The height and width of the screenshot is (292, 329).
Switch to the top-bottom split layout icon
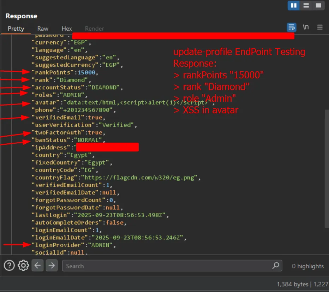306,6
